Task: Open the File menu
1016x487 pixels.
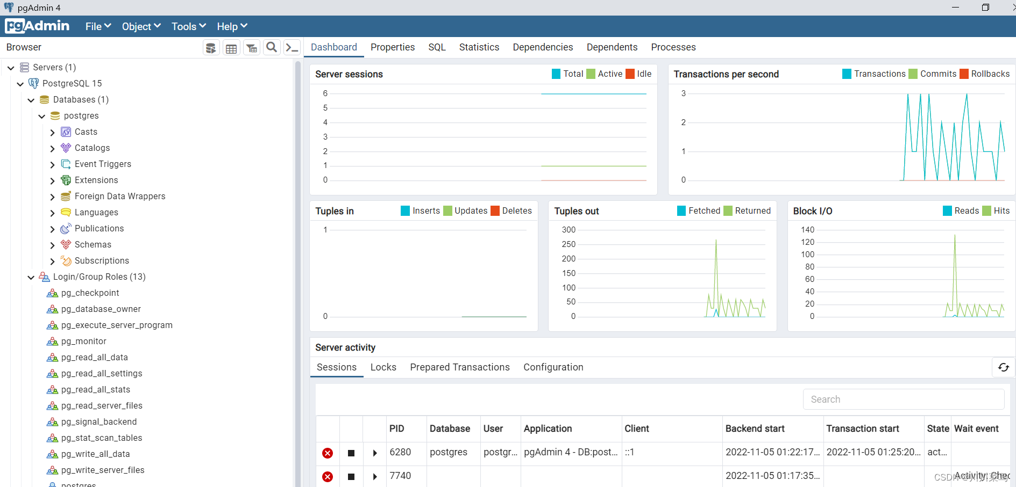Action: click(x=98, y=26)
